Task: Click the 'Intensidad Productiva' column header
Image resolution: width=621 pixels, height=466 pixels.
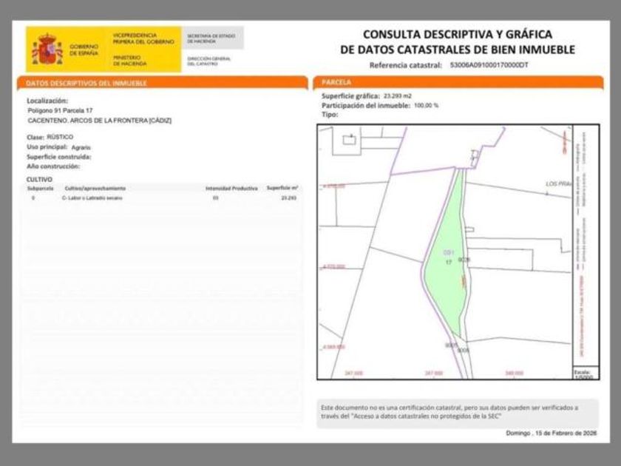Action: point(231,188)
